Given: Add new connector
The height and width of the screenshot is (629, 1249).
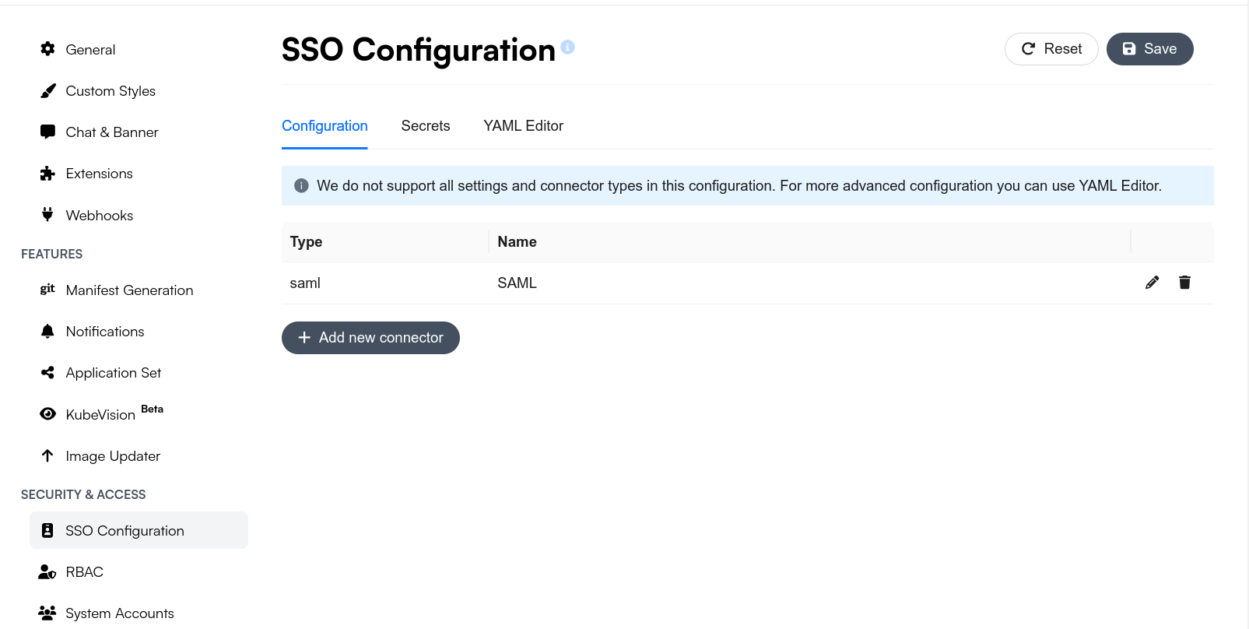Looking at the screenshot, I should [370, 338].
